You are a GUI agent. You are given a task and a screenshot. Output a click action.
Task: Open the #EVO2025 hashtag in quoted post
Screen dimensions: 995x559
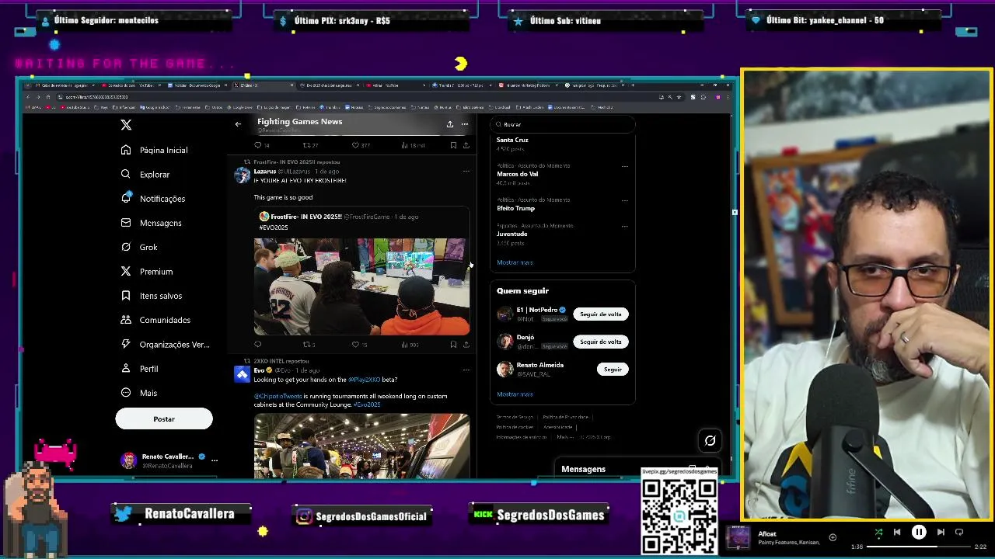coord(274,227)
